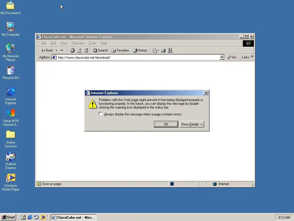294x221 pixels.
Task: Select Outlook Express desktop icon
Action: coord(11,161)
